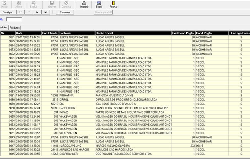Viewport: 250px width, 160px height.
Task: Select order number 9851 cell
Action: coord(8,133)
